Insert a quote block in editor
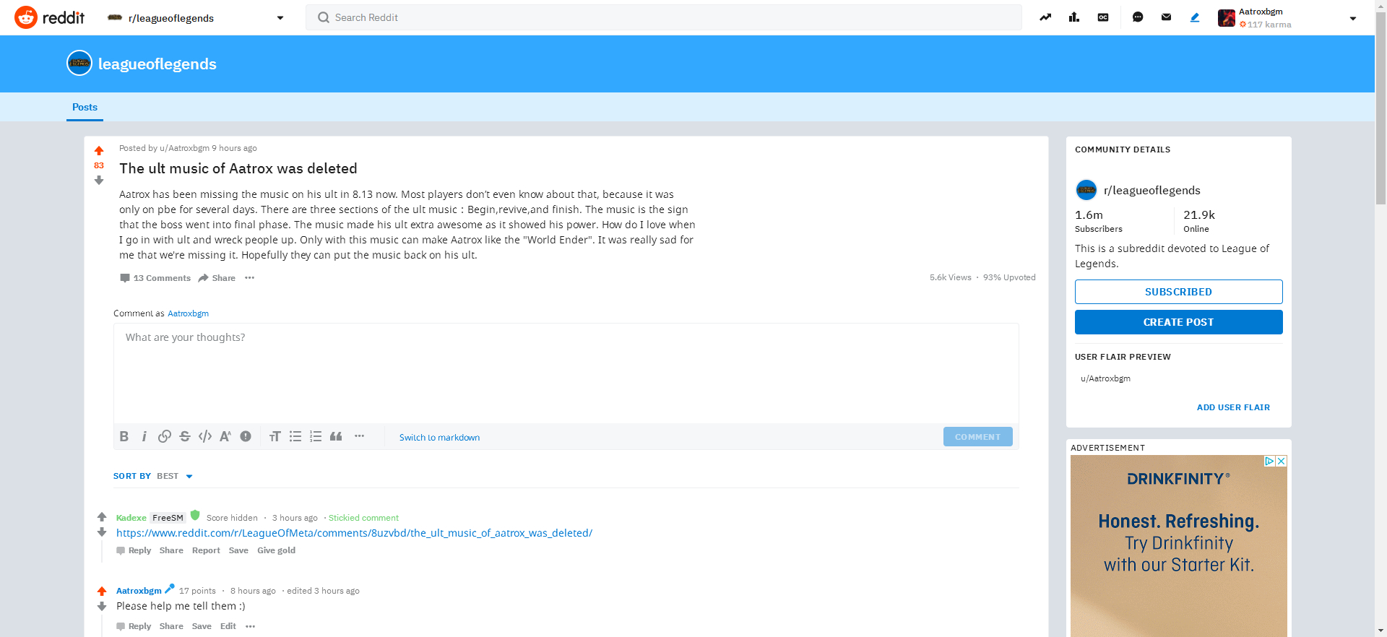 coord(336,436)
